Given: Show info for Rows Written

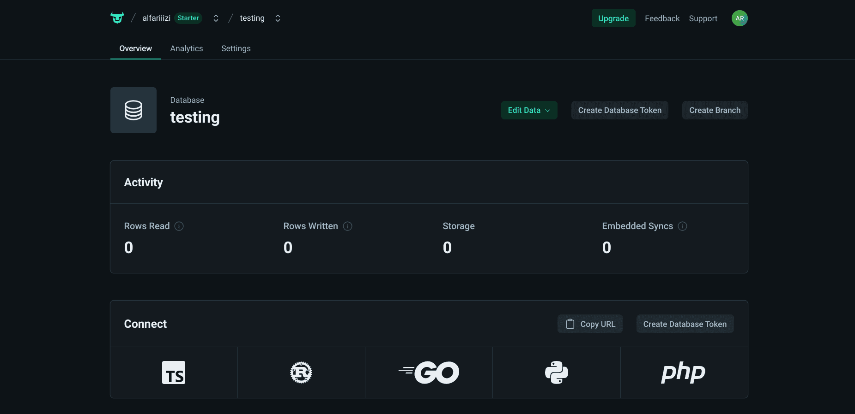Looking at the screenshot, I should coord(348,226).
